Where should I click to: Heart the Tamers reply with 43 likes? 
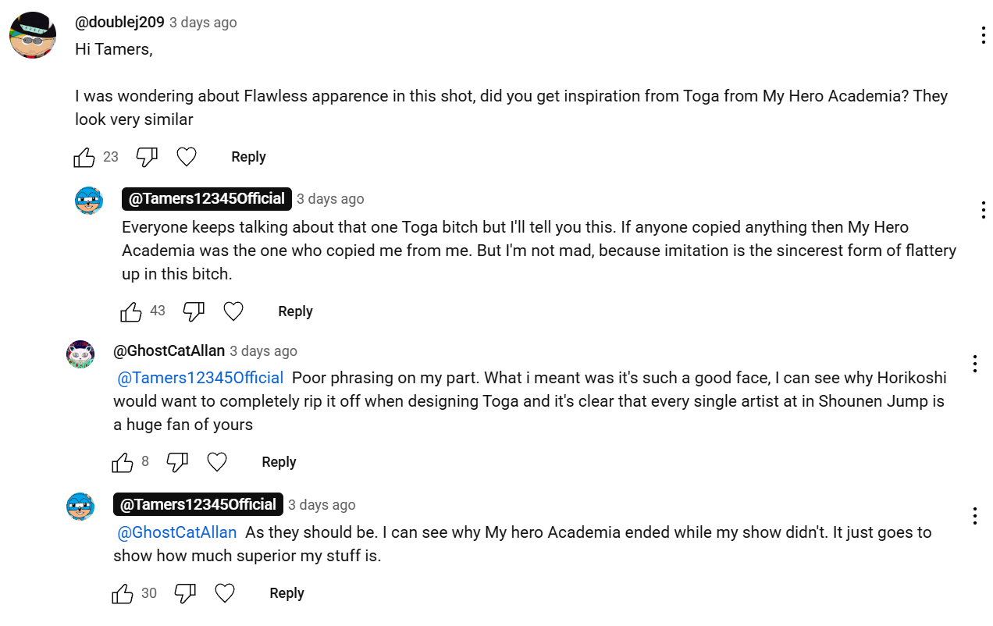tap(233, 312)
